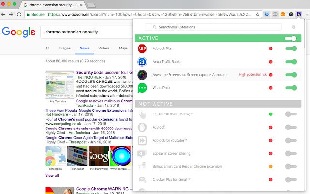
Task: Open the Threatpost news thumbnail
Action: [56, 156]
